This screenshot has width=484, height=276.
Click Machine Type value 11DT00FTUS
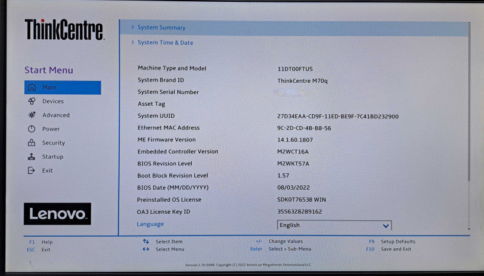[295, 69]
